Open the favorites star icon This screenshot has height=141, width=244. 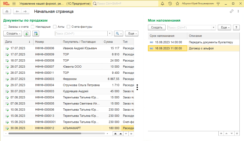[x=178, y=3]
